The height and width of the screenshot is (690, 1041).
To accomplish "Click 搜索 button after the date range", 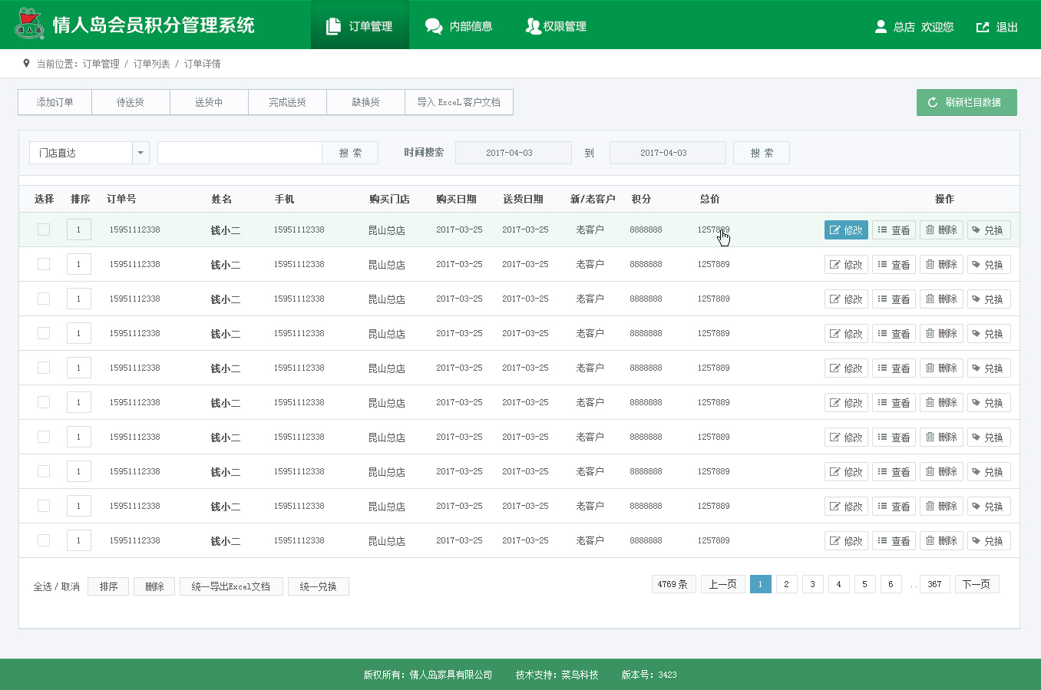I will tap(762, 153).
